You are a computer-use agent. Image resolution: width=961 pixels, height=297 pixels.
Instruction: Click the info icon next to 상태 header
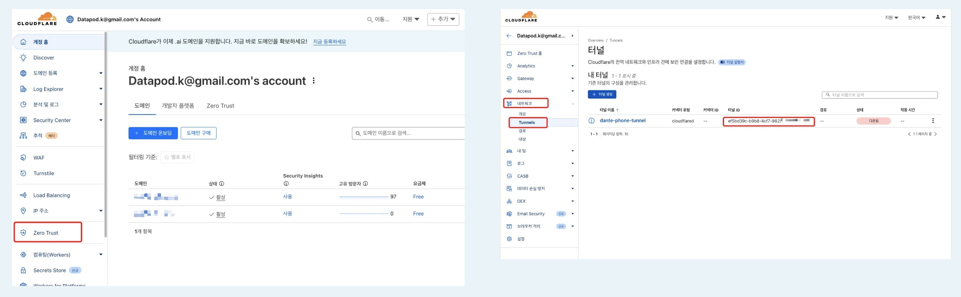point(222,184)
